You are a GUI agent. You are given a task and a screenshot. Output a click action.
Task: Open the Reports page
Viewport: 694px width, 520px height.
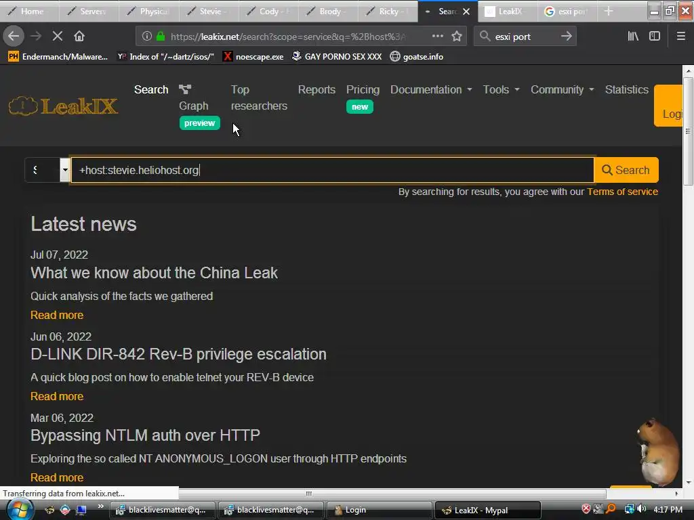pyautogui.click(x=317, y=90)
